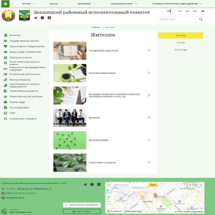Submit search with the magnifier icon
The height and width of the screenshot is (215, 215).
[x=201, y=19]
